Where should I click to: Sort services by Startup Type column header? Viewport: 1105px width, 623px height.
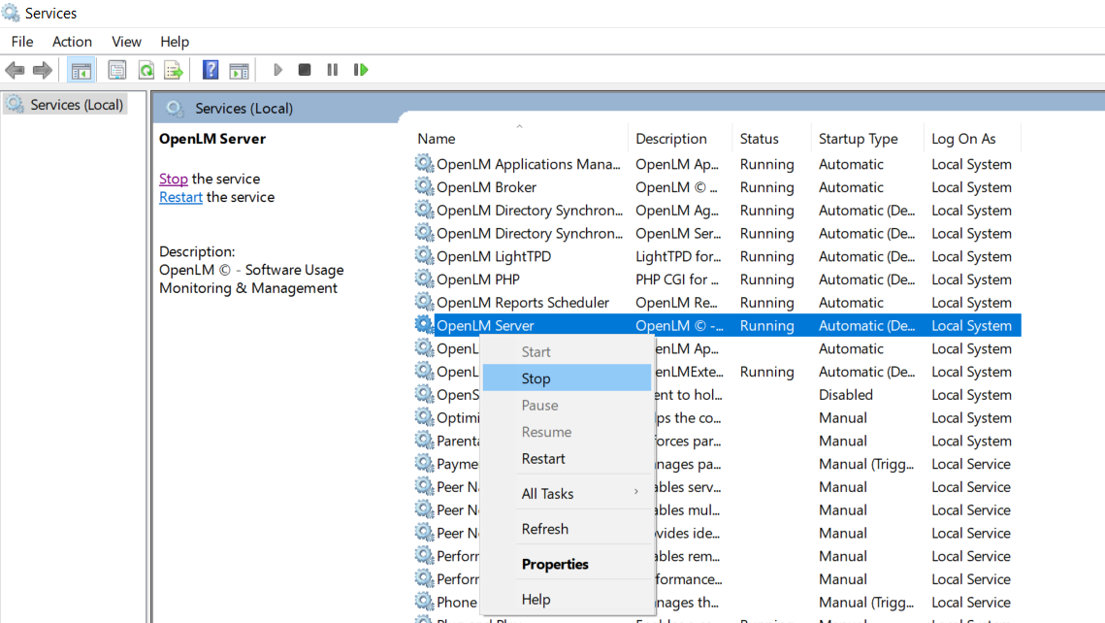pyautogui.click(x=858, y=139)
